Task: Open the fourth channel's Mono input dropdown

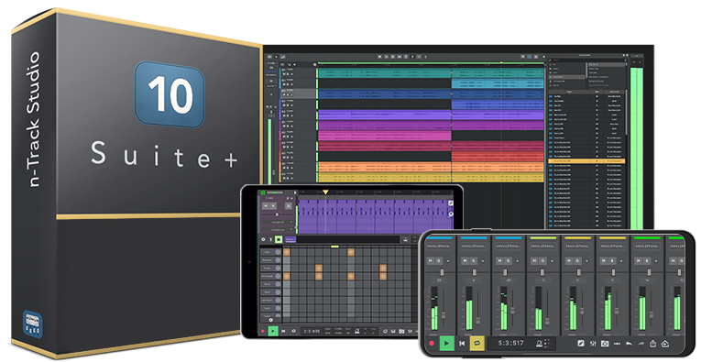Action: point(543,247)
